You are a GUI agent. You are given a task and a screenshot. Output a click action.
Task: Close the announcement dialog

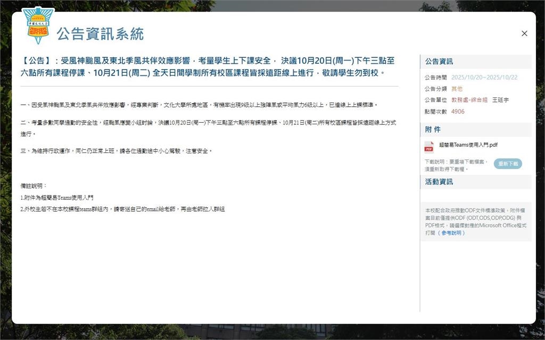524,33
